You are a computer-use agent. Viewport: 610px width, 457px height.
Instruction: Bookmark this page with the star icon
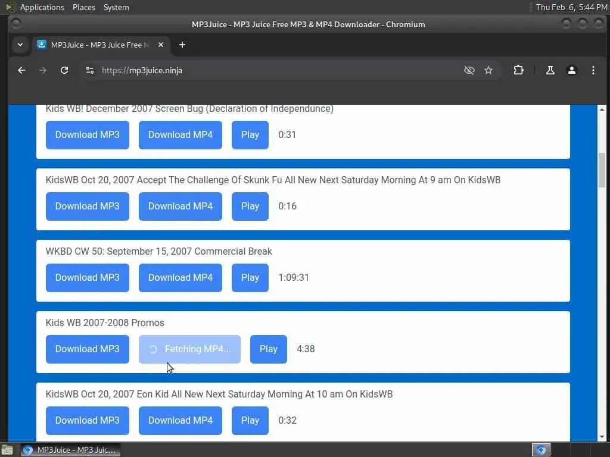pyautogui.click(x=488, y=70)
